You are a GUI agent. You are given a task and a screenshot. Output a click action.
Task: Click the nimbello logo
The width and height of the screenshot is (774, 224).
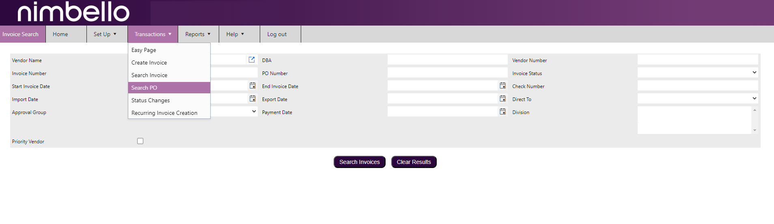click(x=73, y=12)
